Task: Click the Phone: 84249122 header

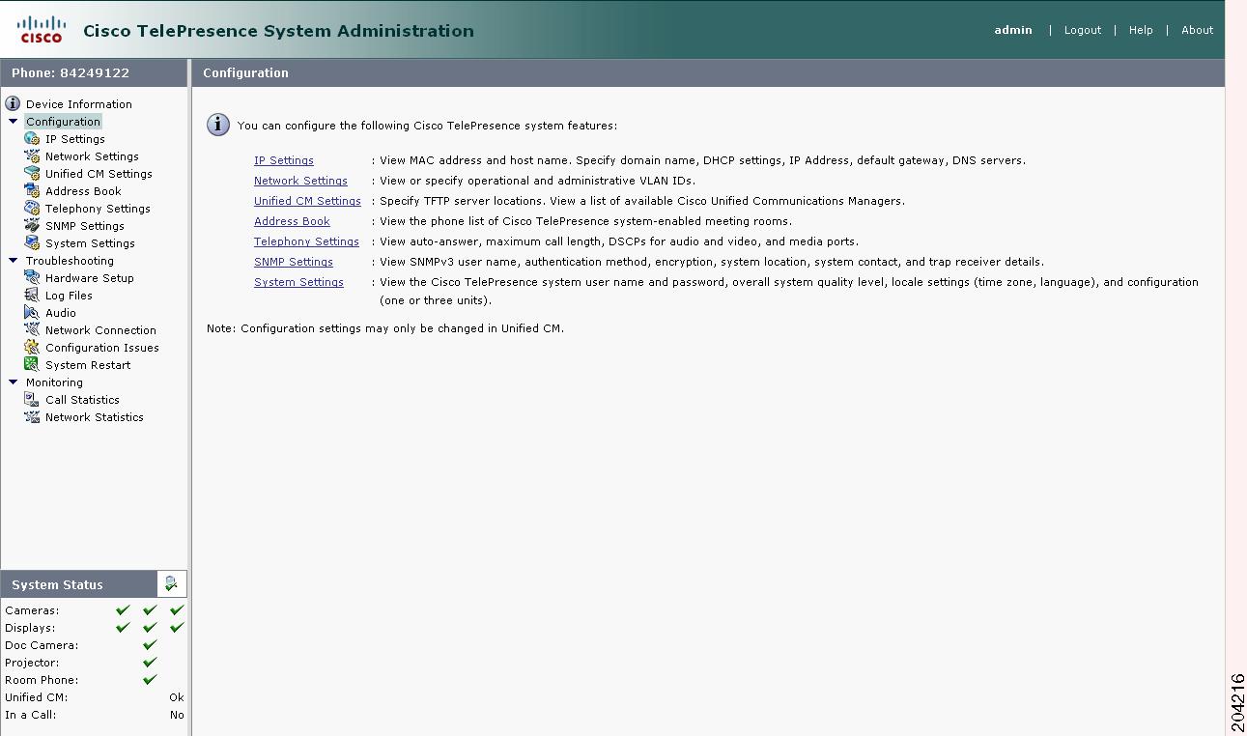Action: coord(71,73)
